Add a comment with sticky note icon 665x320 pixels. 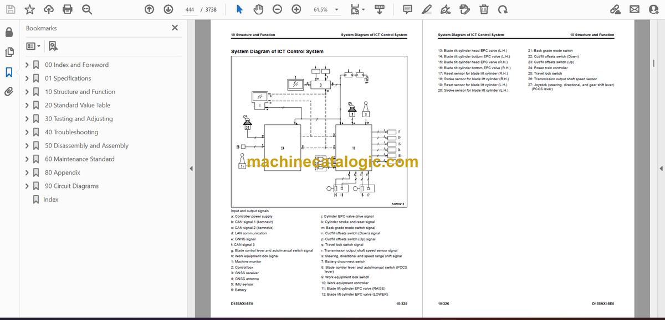(407, 9)
